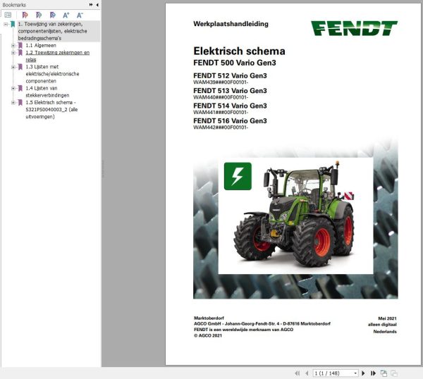Click the page view layout icon

point(384,373)
